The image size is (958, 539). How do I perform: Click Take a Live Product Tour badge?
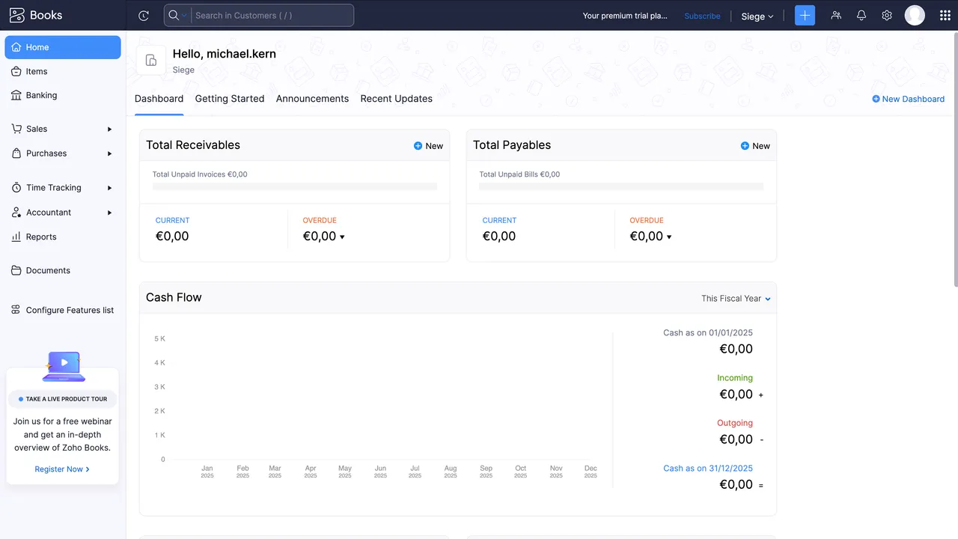pyautogui.click(x=63, y=399)
